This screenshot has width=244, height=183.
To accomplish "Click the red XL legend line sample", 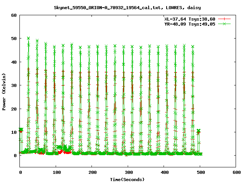I will click(224, 19).
